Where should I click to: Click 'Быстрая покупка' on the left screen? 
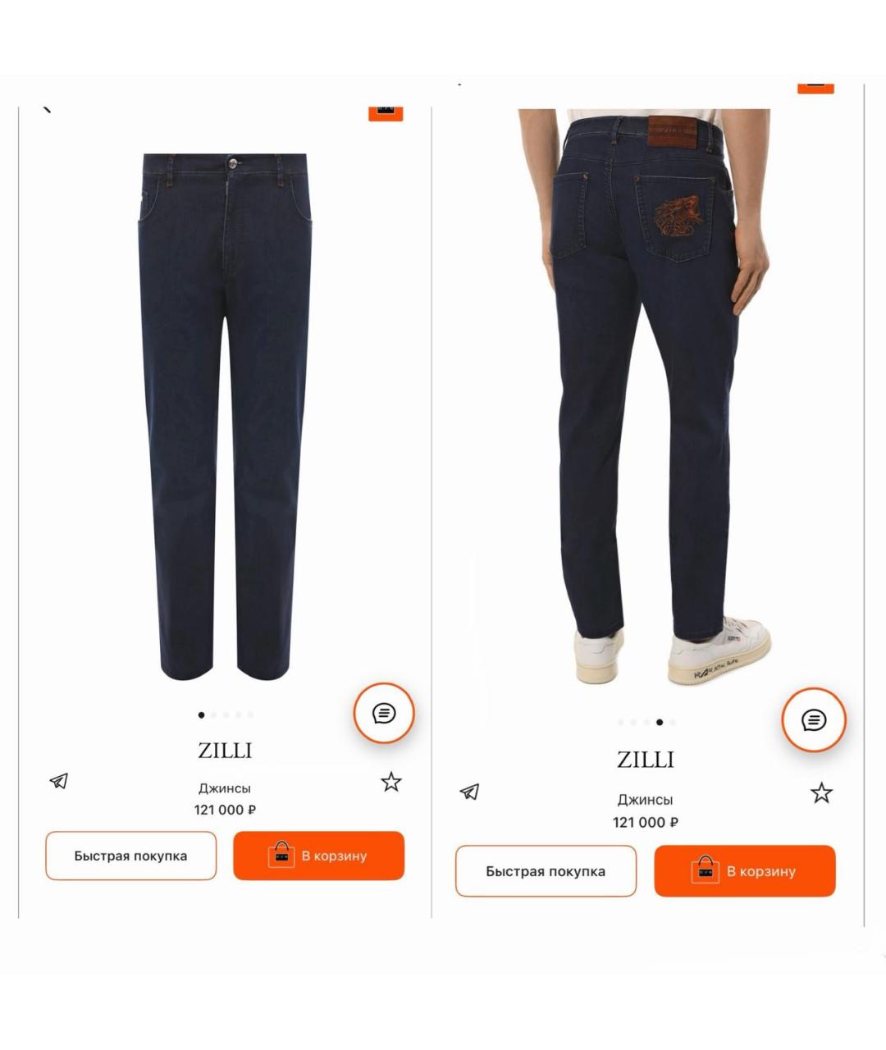point(131,856)
